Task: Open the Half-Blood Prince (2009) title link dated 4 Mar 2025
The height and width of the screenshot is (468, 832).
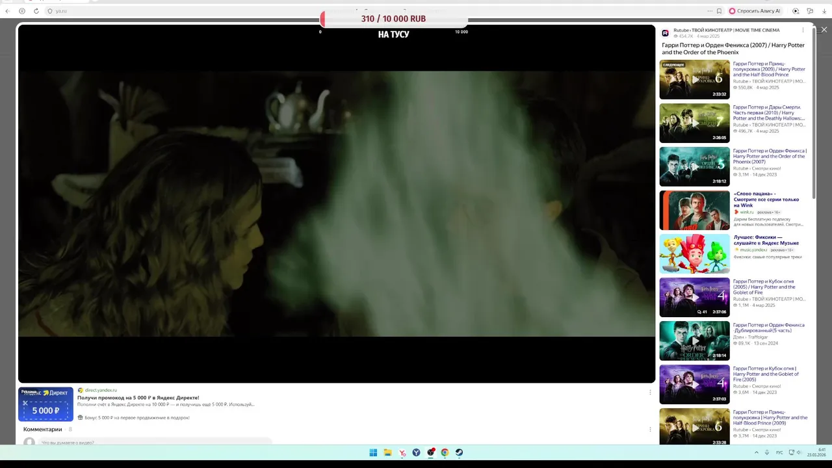Action: pyautogui.click(x=769, y=69)
